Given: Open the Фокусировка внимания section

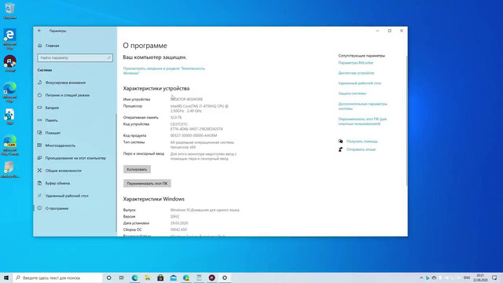Looking at the screenshot, I should [65, 83].
